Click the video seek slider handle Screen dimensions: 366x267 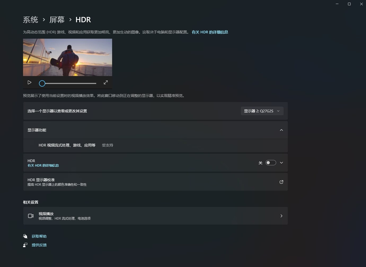(42, 83)
